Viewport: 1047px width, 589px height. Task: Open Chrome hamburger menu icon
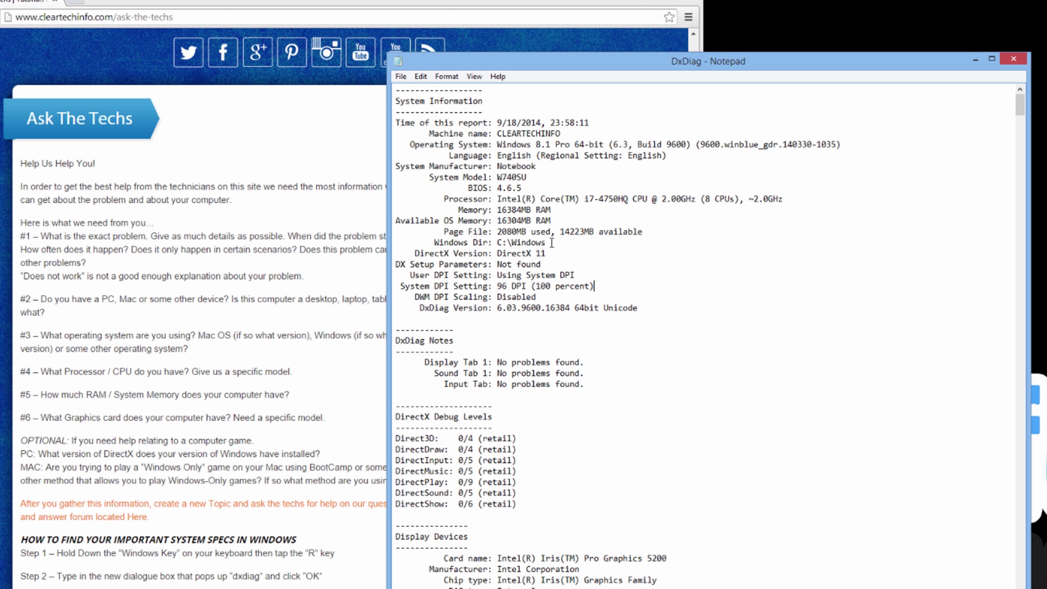(688, 17)
